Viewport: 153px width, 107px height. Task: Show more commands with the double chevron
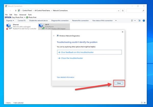coord(116,21)
